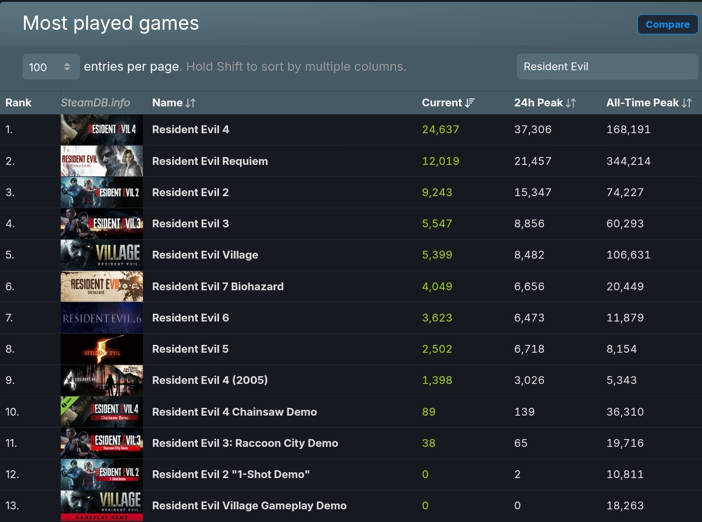
Task: Open Resident Evil Village Gameplay Demo link
Action: pos(249,505)
